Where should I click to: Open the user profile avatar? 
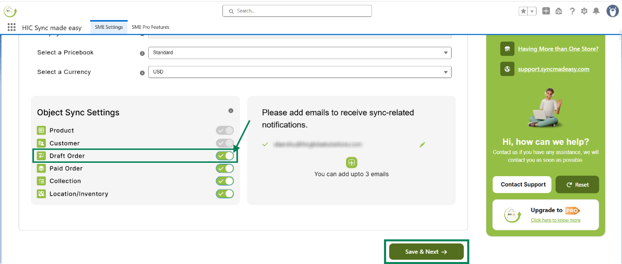tap(612, 11)
